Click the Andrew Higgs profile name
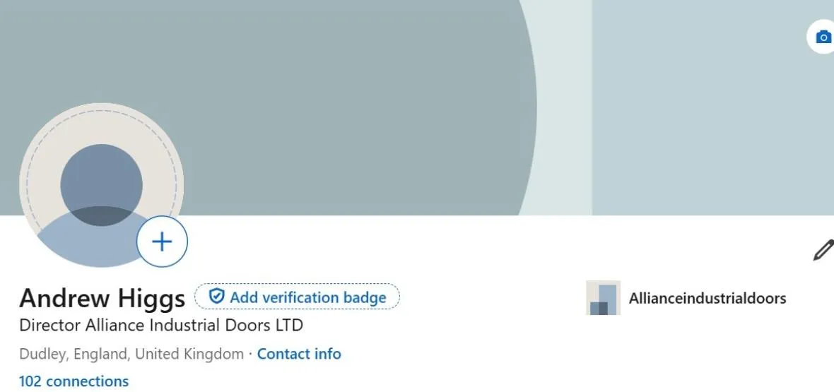Viewport: 834px width, 392px height. click(x=102, y=298)
